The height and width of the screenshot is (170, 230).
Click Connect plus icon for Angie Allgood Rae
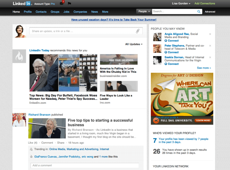[x=166, y=41]
